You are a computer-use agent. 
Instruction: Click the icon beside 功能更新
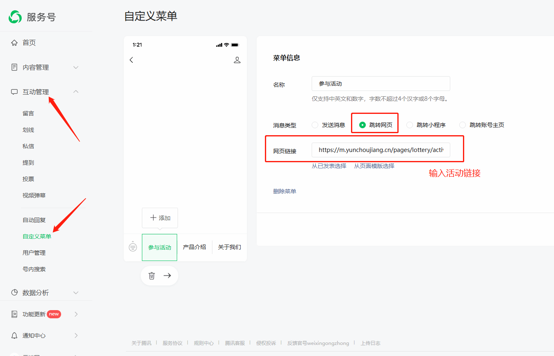pyautogui.click(x=14, y=314)
